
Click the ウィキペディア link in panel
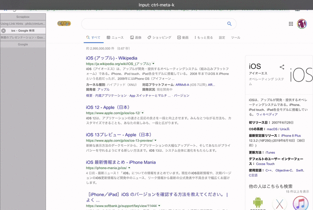click(x=267, y=115)
